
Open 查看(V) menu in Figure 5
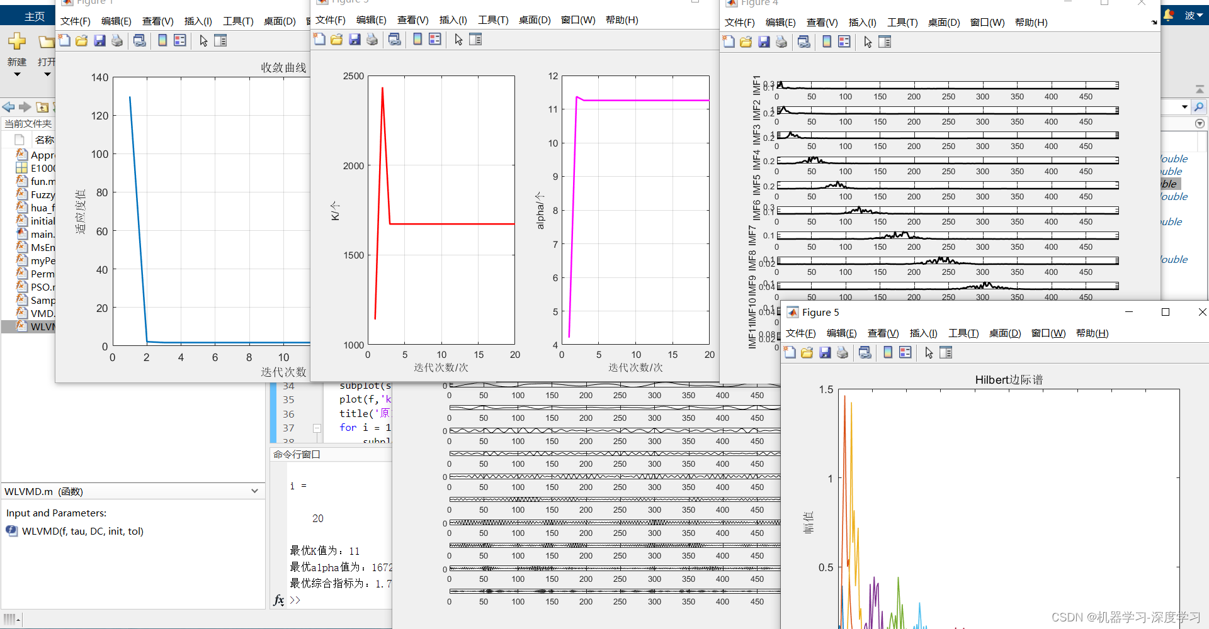[x=883, y=333]
